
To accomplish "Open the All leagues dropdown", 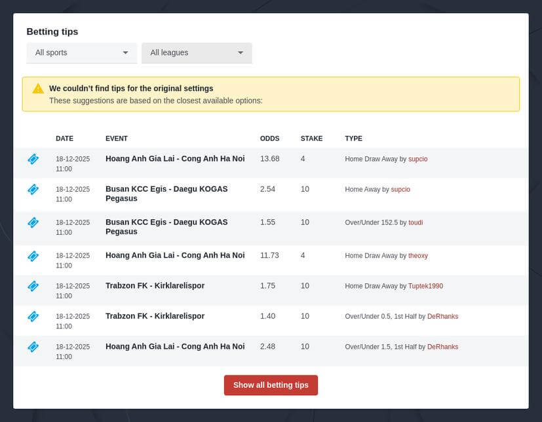I will 196,53.
